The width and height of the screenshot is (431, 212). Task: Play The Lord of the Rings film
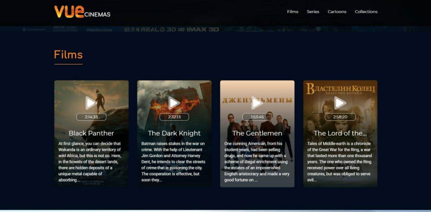click(x=340, y=103)
